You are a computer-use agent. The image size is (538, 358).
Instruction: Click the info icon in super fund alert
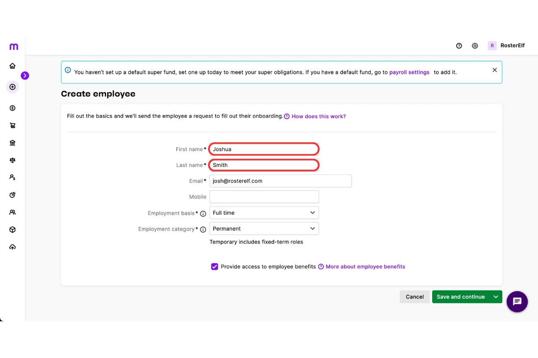(x=68, y=70)
